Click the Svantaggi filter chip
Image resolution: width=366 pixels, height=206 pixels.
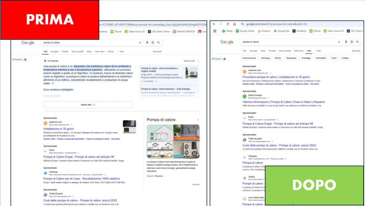pos(306,58)
